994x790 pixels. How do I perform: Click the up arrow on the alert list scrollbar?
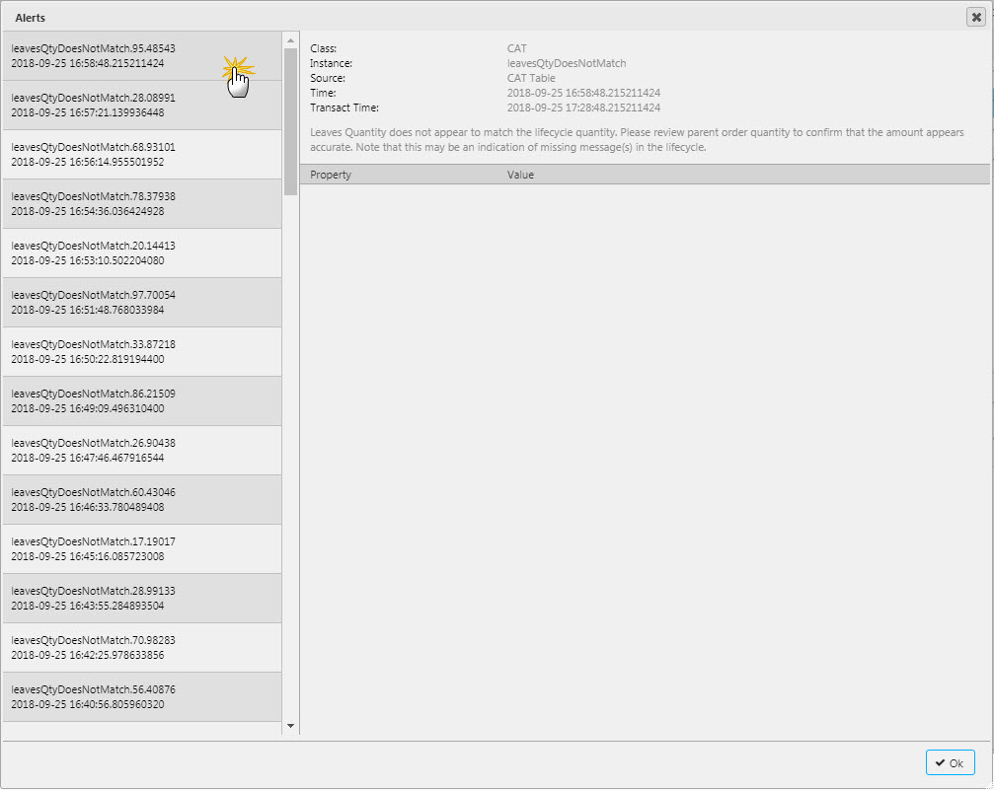click(x=290, y=40)
